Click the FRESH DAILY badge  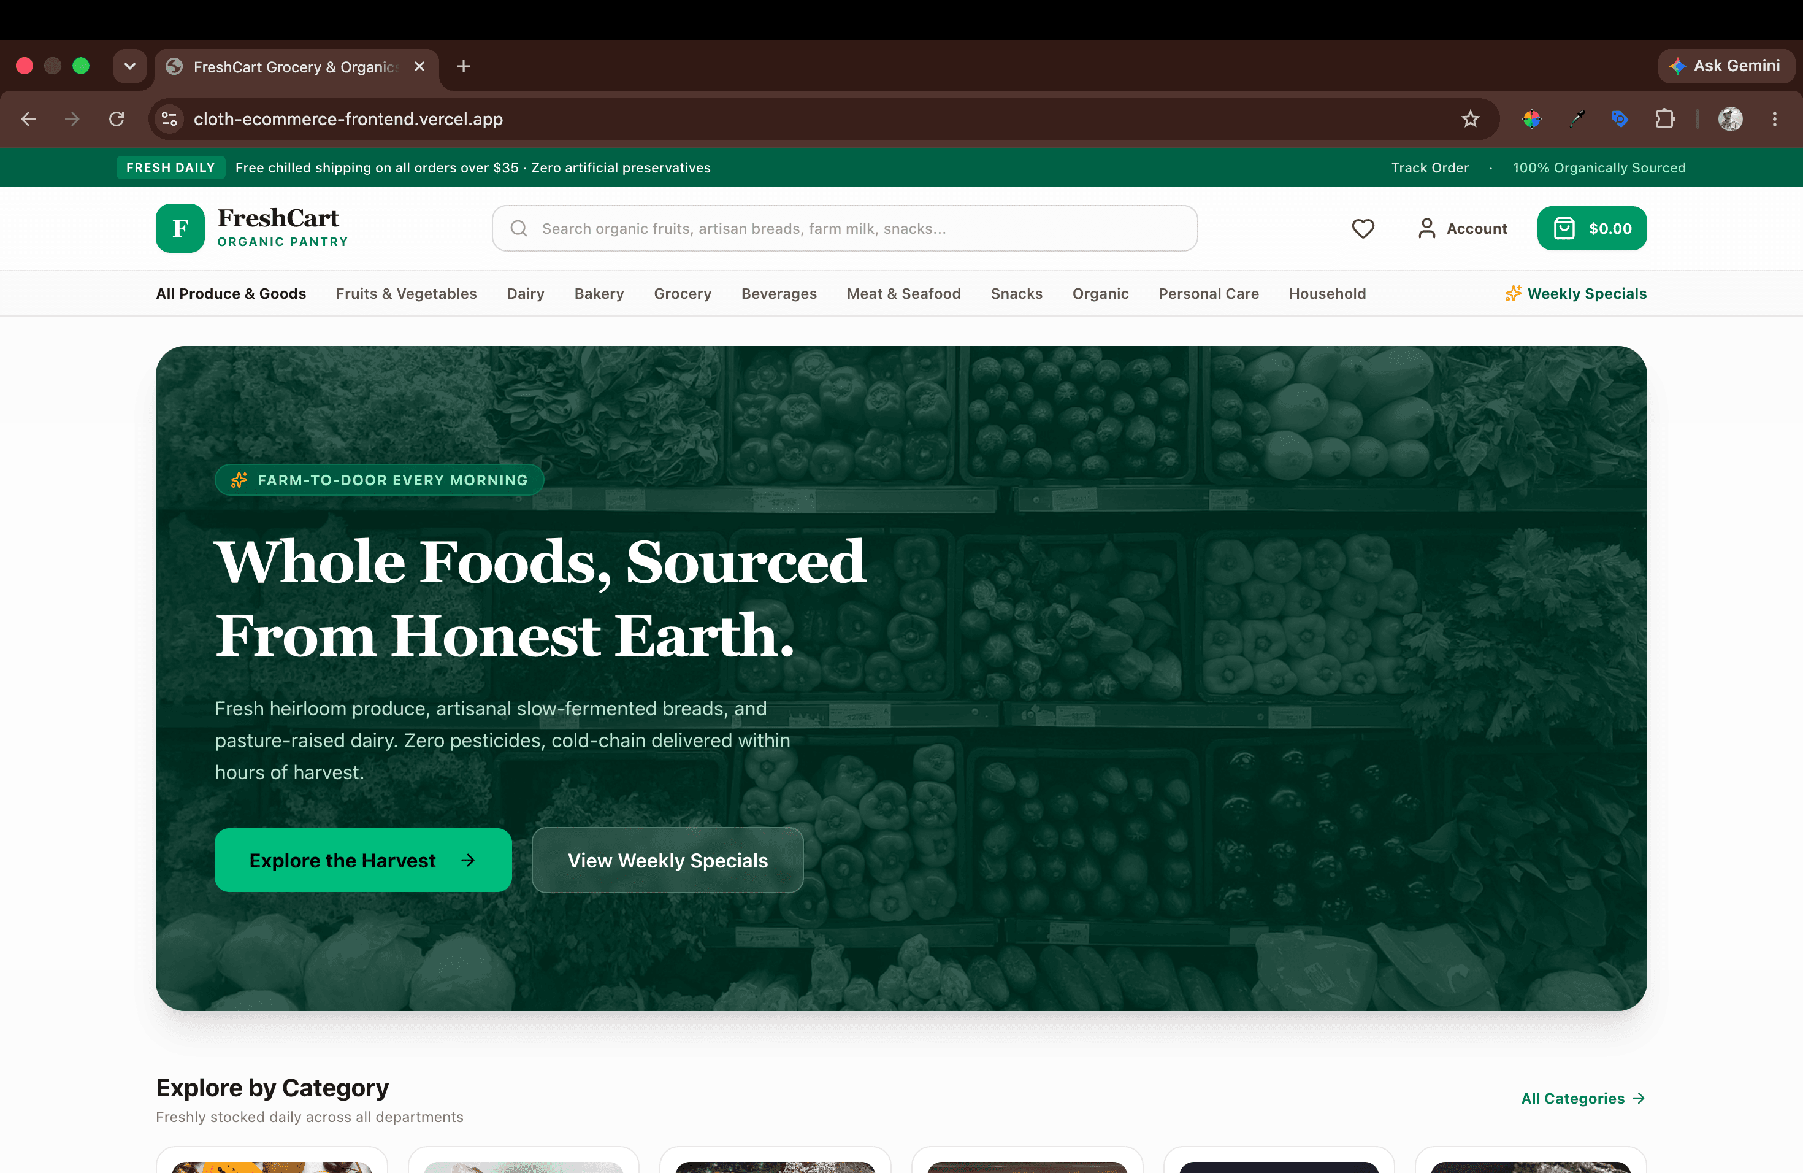pos(170,167)
